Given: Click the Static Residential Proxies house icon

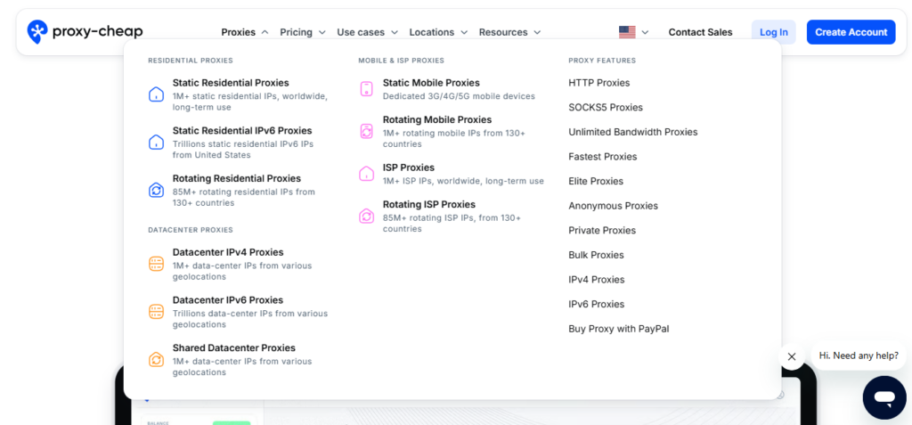Looking at the screenshot, I should point(156,94).
